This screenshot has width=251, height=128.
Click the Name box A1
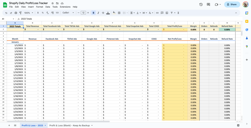pyautogui.click(x=8, y=19)
